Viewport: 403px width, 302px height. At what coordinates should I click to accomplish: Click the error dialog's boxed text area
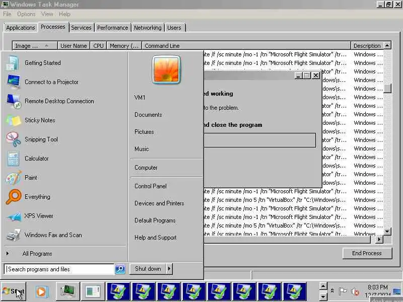260,140
